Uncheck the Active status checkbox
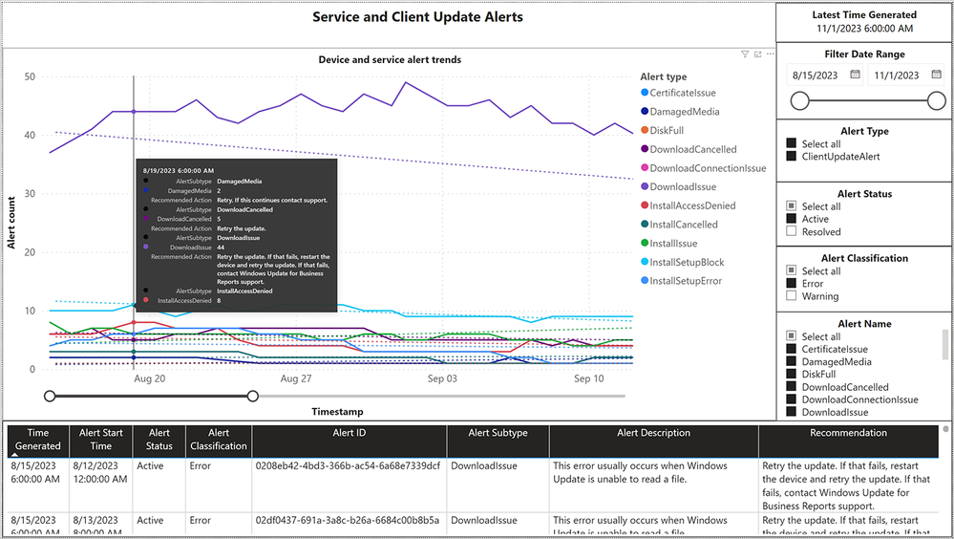Image resolution: width=954 pixels, height=539 pixels. (x=791, y=219)
